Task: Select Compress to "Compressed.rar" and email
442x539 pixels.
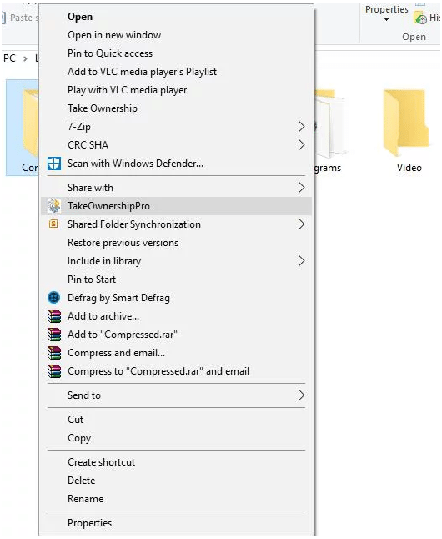Action: point(176,371)
